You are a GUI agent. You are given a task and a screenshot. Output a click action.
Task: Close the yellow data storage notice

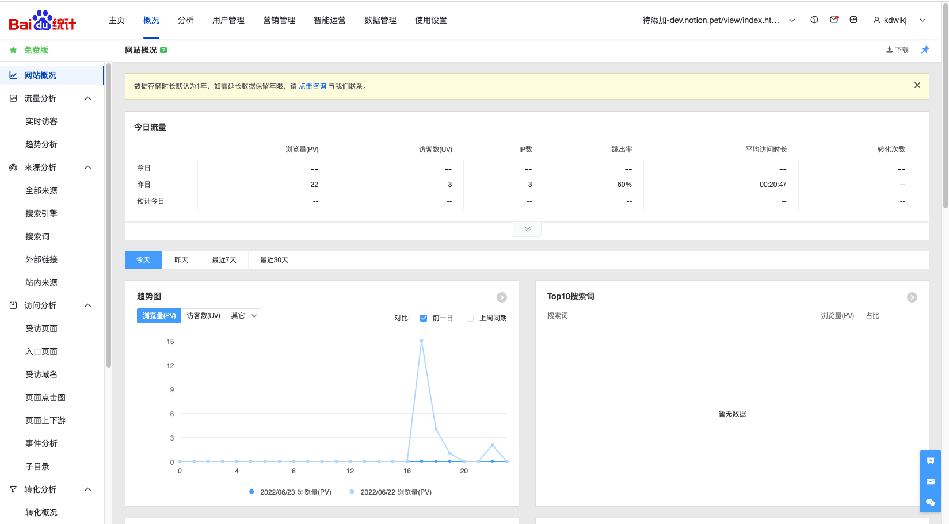click(x=917, y=85)
